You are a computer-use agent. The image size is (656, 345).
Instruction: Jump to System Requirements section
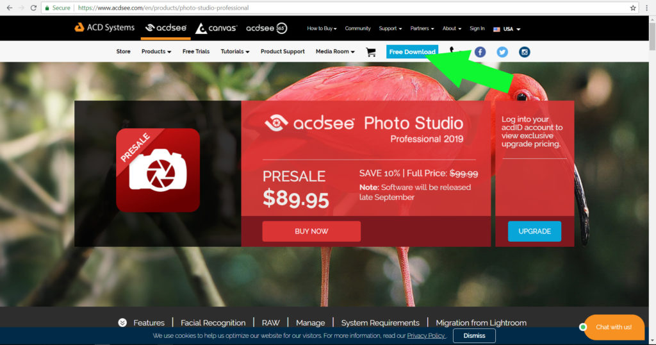pyautogui.click(x=381, y=323)
